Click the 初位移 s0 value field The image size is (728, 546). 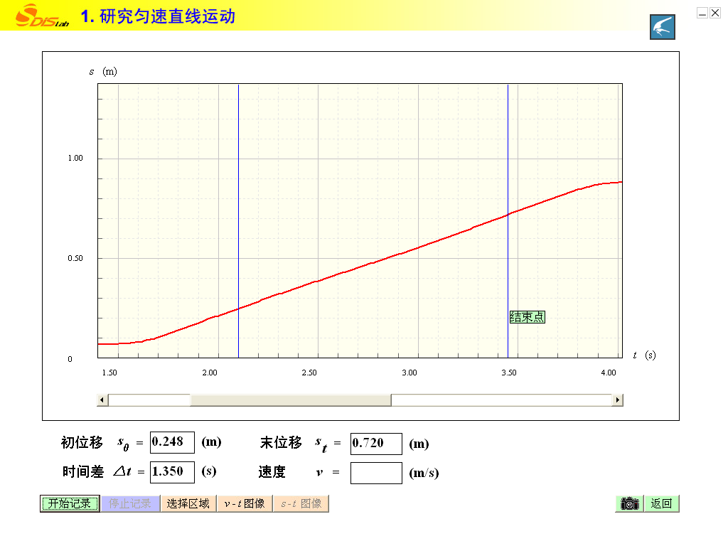tap(172, 442)
